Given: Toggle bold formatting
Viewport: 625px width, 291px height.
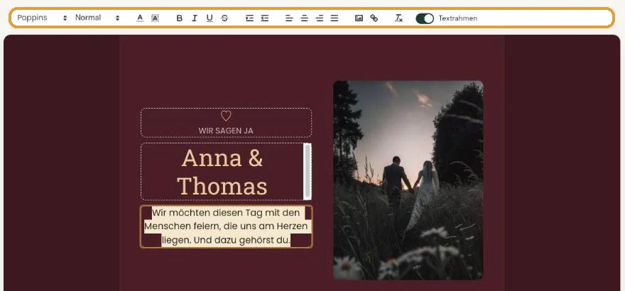Looking at the screenshot, I should pos(180,18).
